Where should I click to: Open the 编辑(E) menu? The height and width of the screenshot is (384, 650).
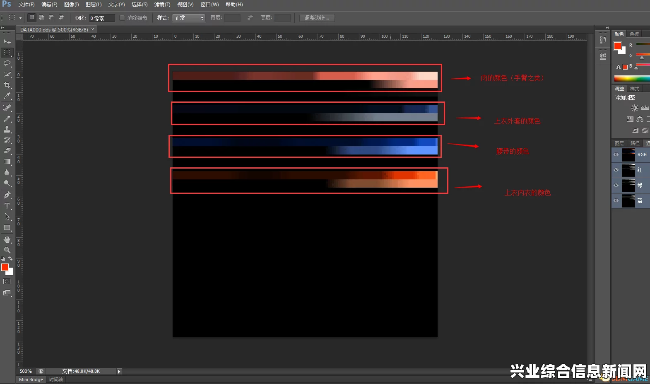coord(49,5)
